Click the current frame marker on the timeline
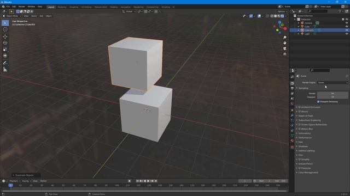 [x=10, y=185]
